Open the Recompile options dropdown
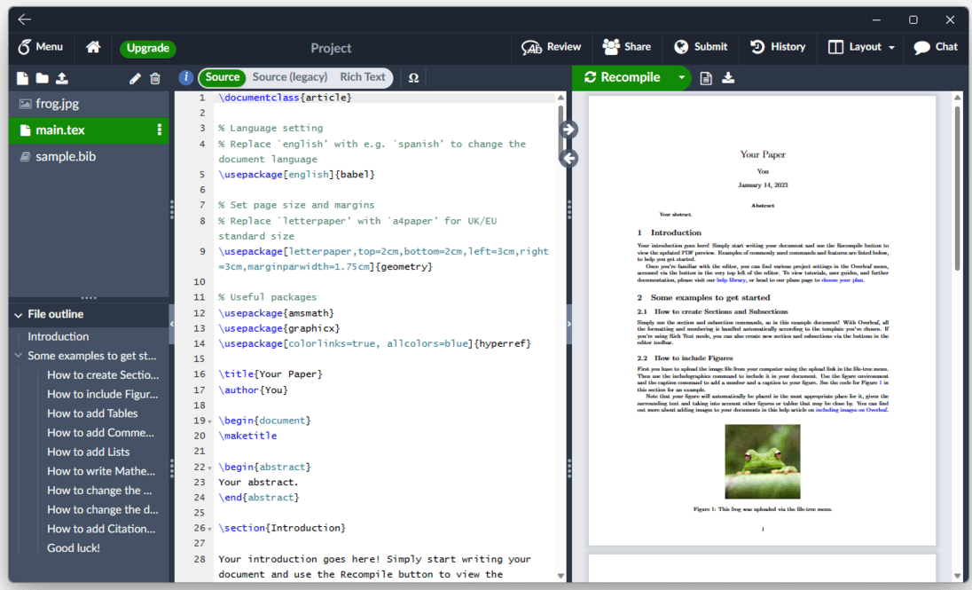The width and height of the screenshot is (972, 590). [x=681, y=78]
